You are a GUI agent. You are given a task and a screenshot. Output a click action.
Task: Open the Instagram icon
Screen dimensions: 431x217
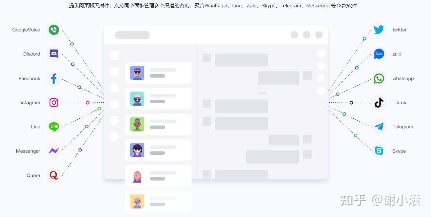[x=54, y=103]
